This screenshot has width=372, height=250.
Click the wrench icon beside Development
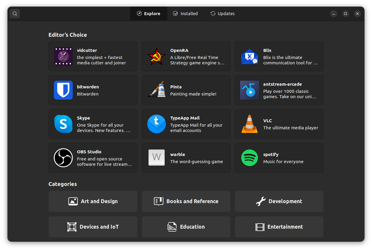pyautogui.click(x=261, y=201)
